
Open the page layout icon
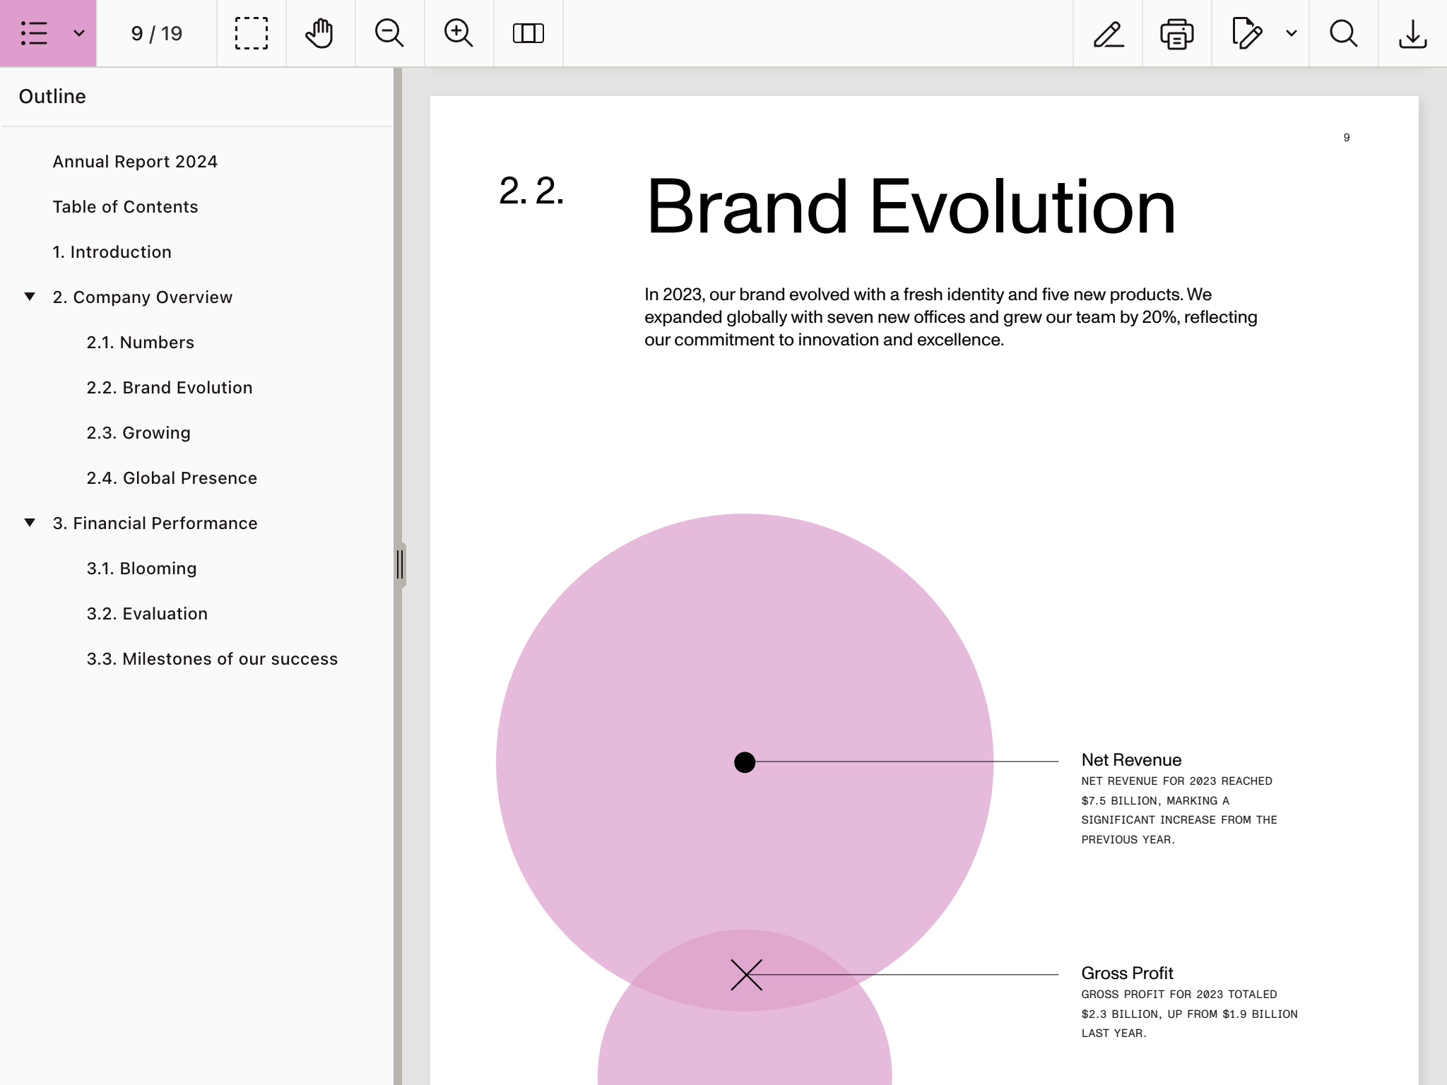point(528,33)
